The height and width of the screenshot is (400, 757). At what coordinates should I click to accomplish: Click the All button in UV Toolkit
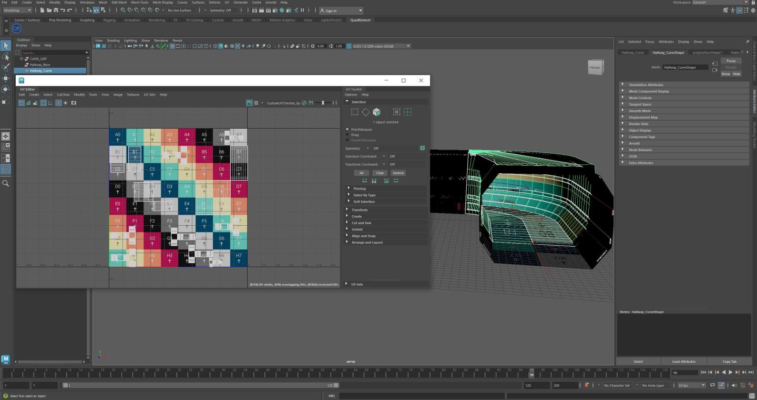[361, 173]
